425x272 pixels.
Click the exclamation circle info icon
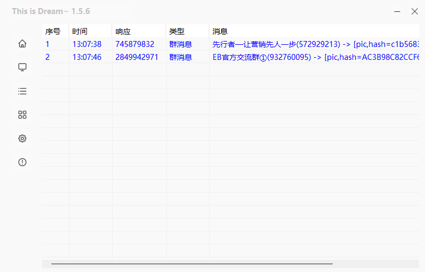(x=22, y=162)
